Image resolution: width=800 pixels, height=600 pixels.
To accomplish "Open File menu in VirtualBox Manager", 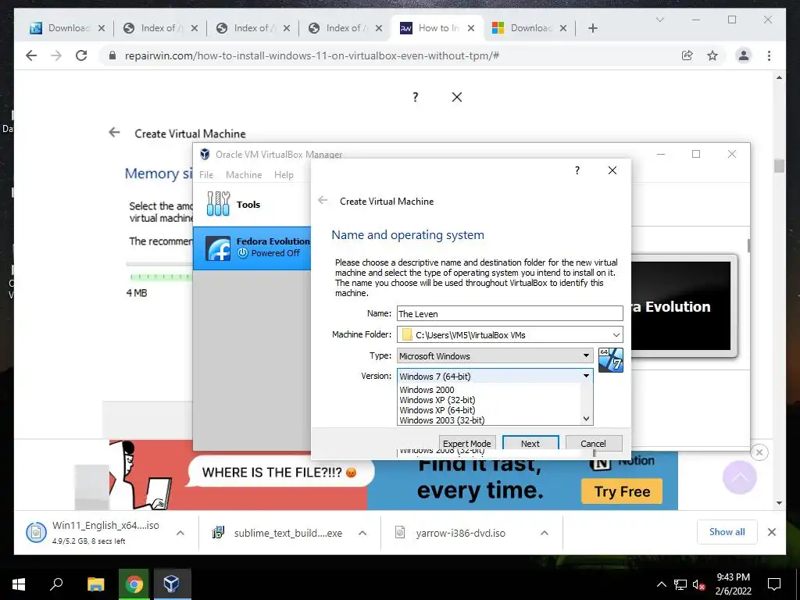I will pos(206,174).
